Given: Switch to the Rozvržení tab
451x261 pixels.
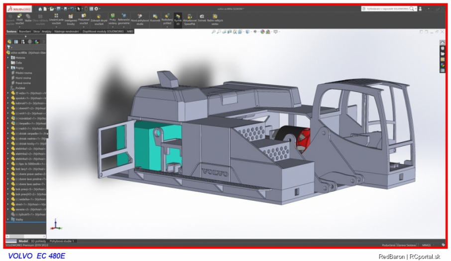Looking at the screenshot, I should pyautogui.click(x=25, y=31).
